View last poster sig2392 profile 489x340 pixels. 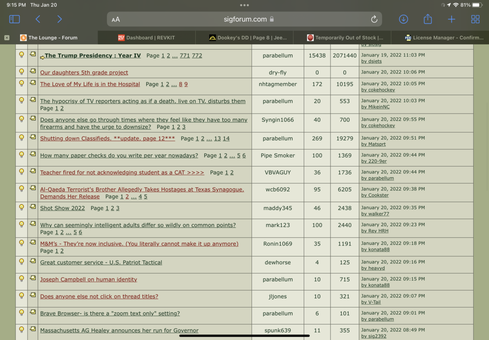tap(373, 336)
